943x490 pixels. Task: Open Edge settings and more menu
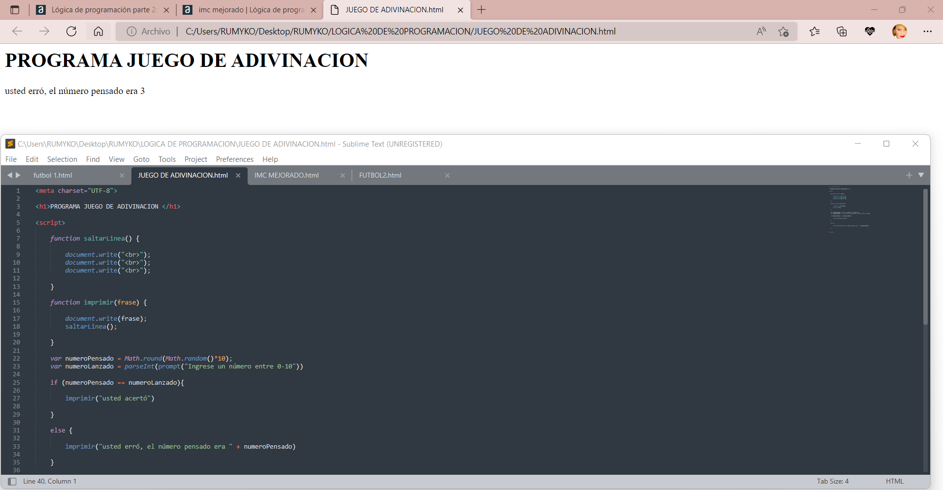928,31
